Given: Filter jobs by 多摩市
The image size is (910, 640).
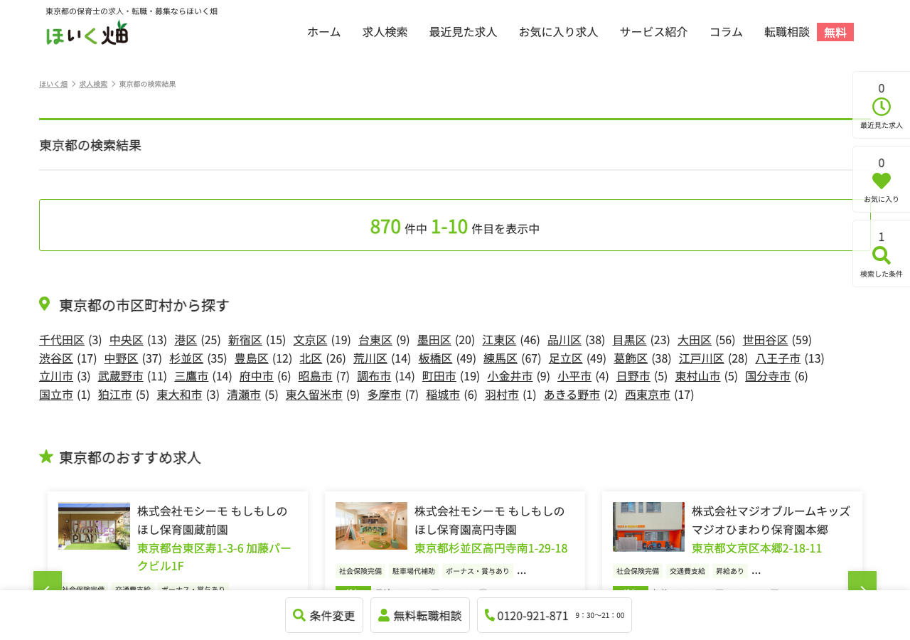Looking at the screenshot, I should point(385,395).
